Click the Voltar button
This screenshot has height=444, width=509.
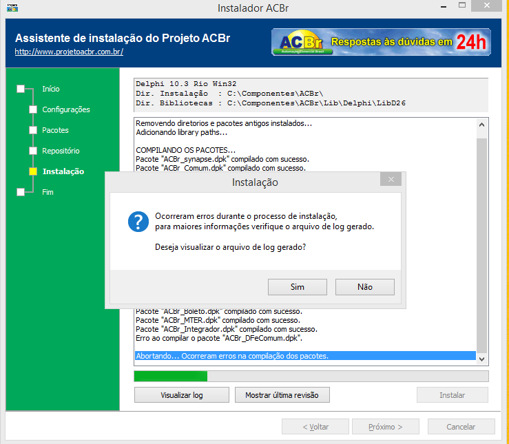[315, 427]
